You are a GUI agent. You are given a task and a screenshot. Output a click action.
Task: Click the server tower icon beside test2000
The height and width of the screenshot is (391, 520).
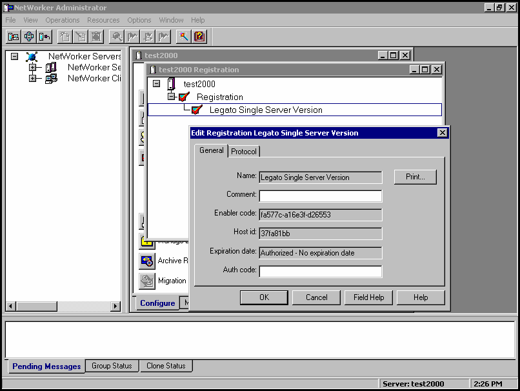[171, 84]
